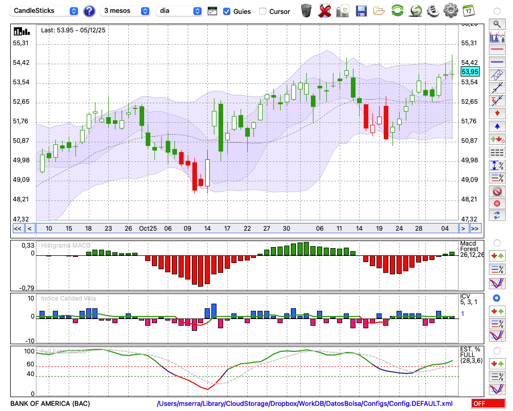Screen dimensions: 513x411
Task: Click ICV panel V-curve indicator icon
Action: [497, 336]
